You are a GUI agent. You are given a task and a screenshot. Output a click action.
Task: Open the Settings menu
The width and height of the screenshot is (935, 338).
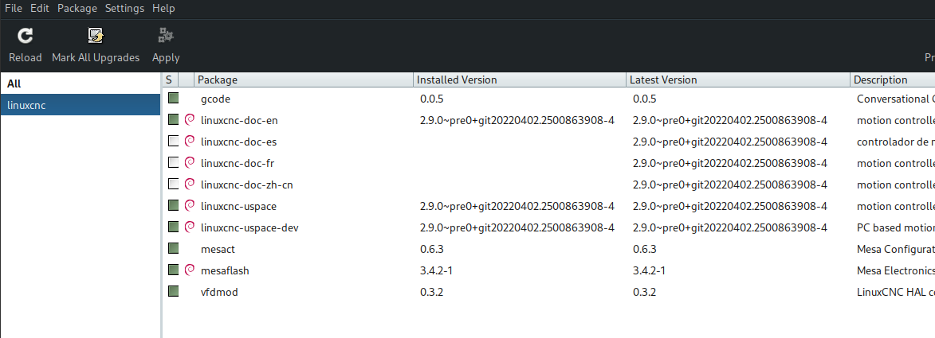point(124,8)
